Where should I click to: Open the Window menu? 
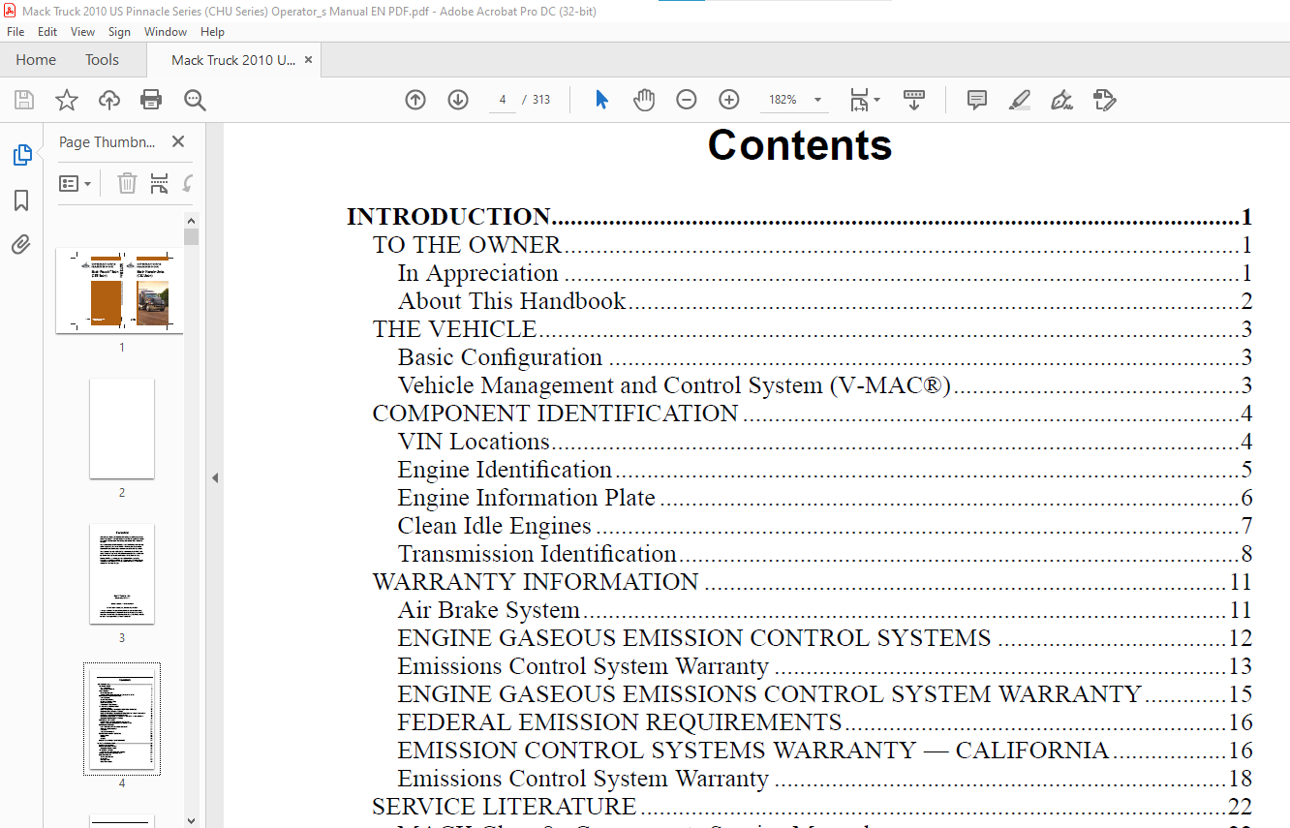pos(166,32)
